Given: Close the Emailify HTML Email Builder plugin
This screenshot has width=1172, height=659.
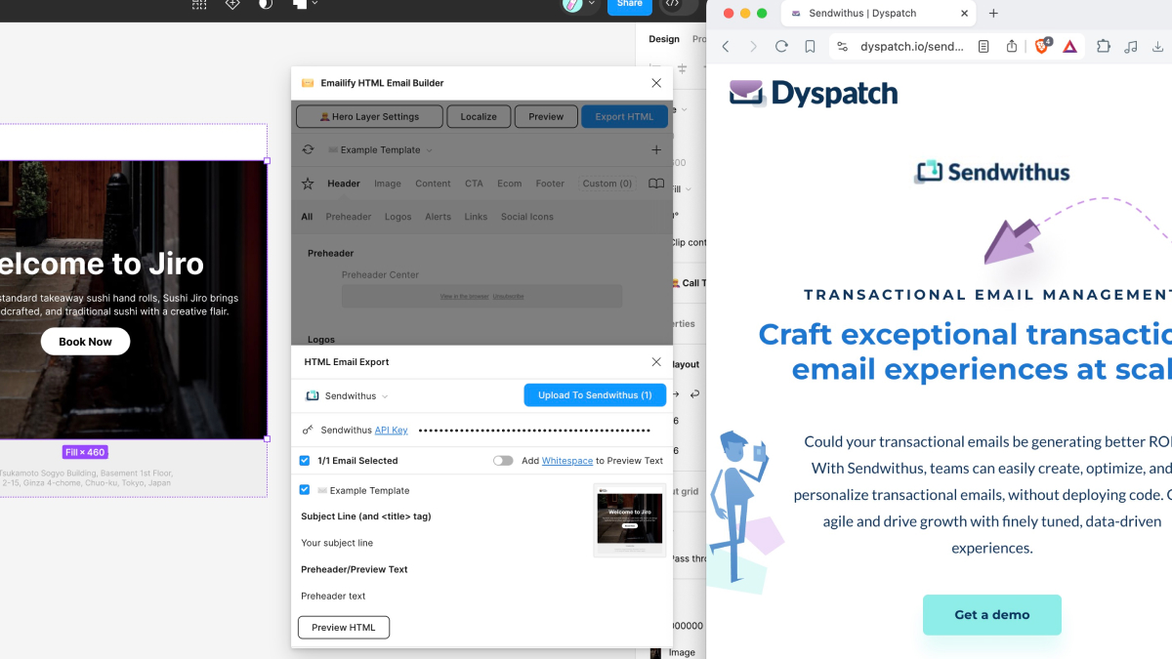Looking at the screenshot, I should (x=656, y=83).
